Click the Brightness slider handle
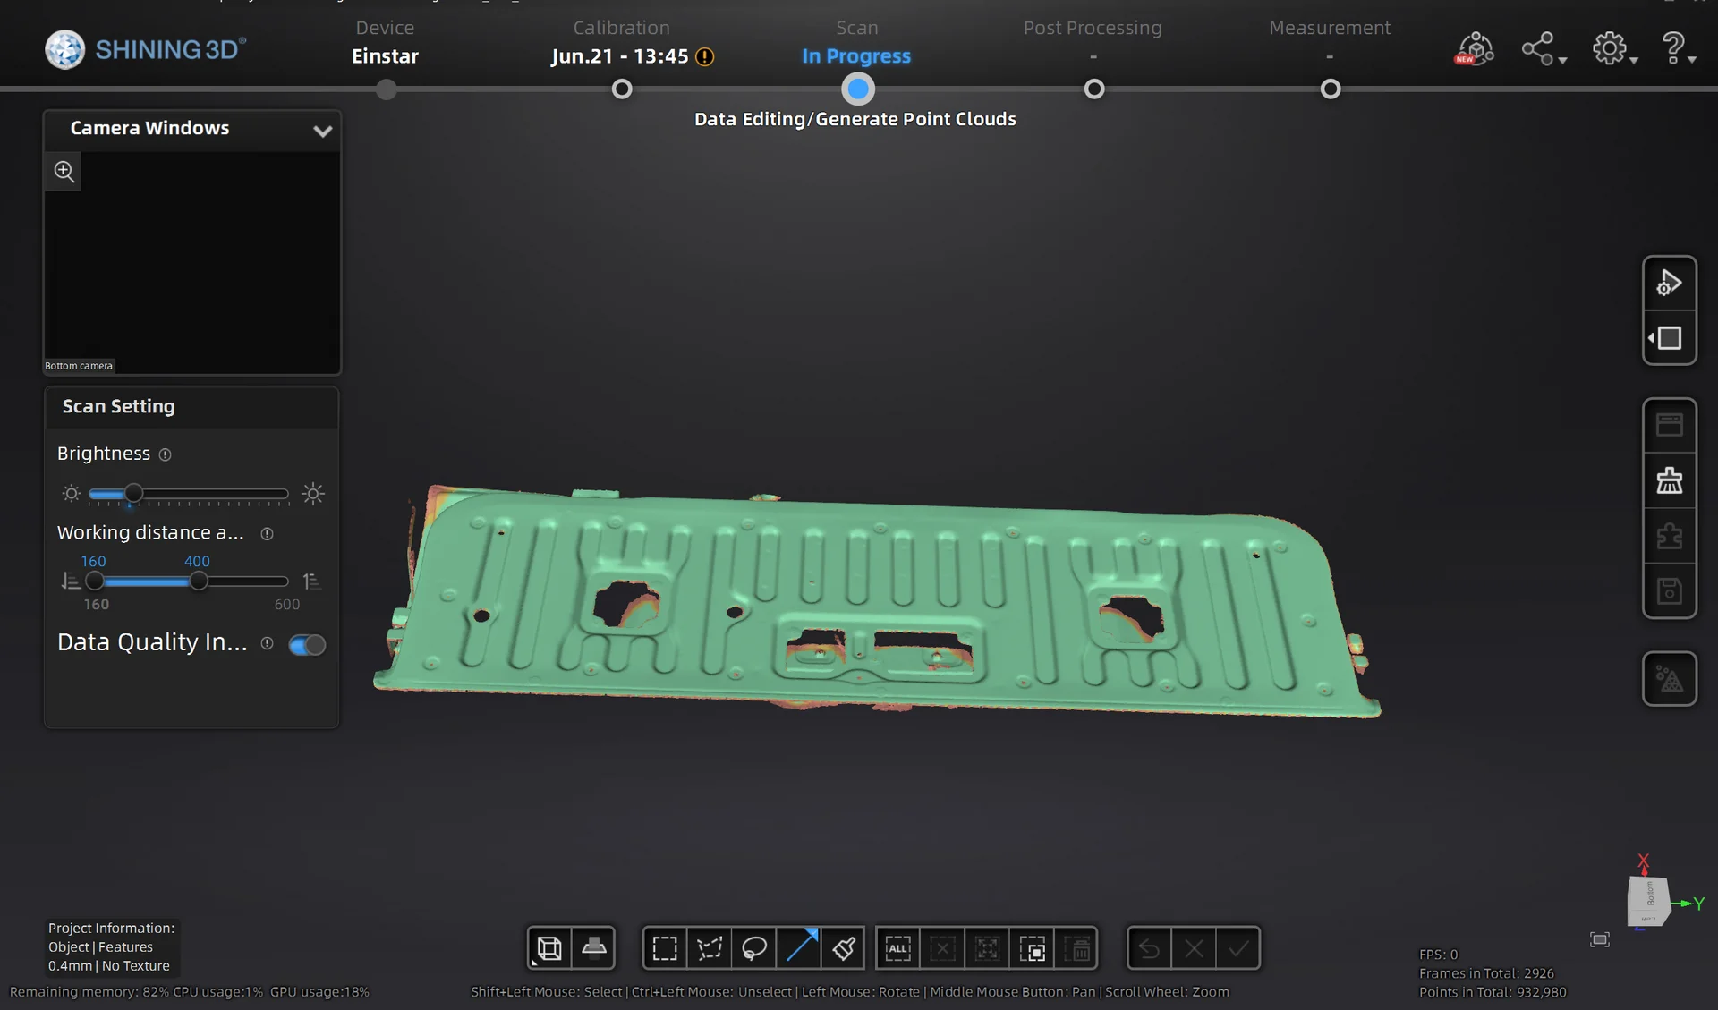This screenshot has height=1010, width=1718. (133, 493)
